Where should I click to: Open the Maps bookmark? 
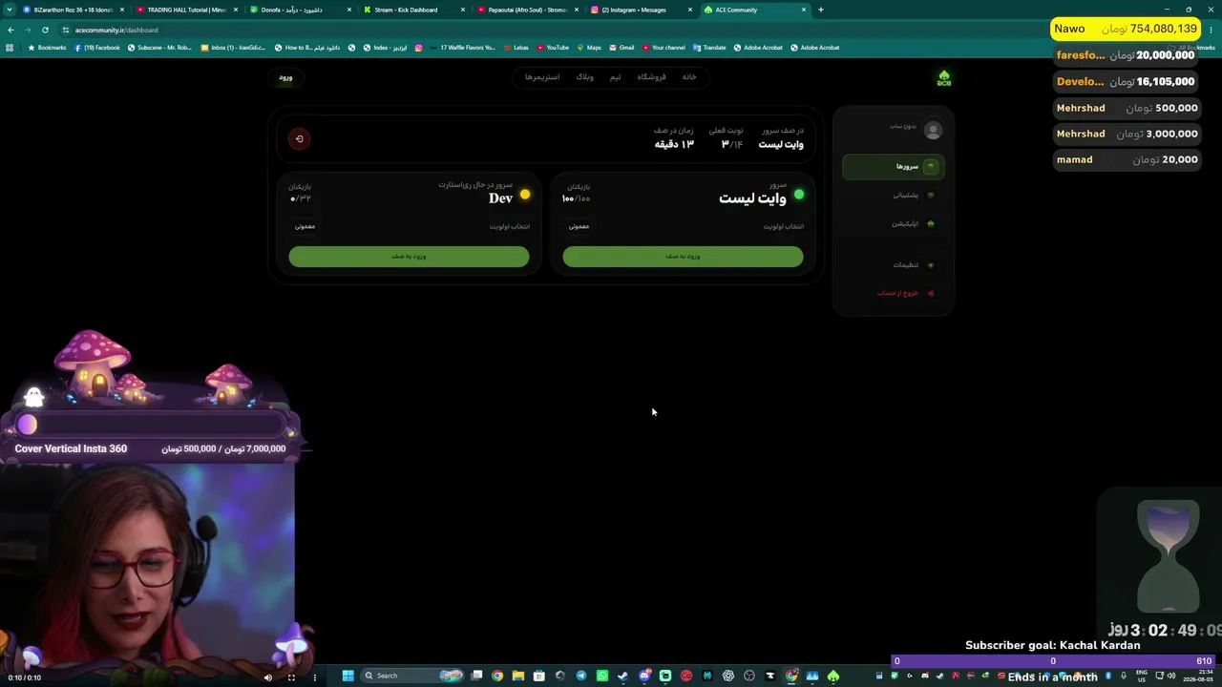(x=589, y=48)
